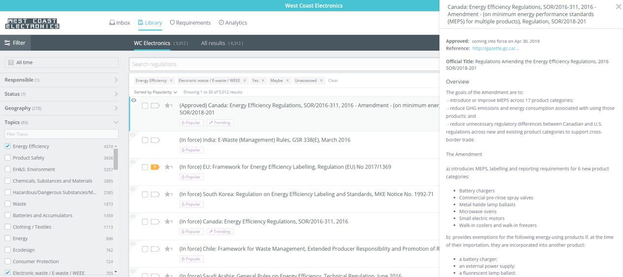Check the EH&S: Environment topic
The width and height of the screenshot is (623, 277).
click(7, 169)
